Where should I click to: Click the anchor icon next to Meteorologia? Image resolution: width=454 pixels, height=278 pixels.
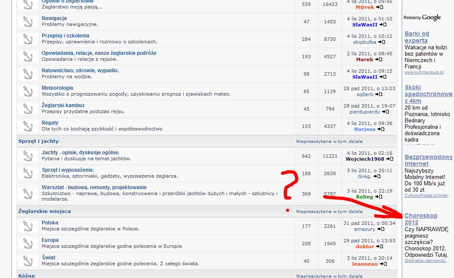(28, 91)
